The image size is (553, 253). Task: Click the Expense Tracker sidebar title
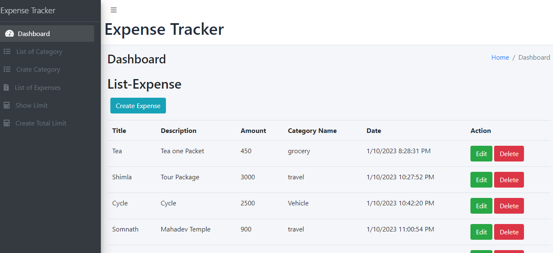28,10
